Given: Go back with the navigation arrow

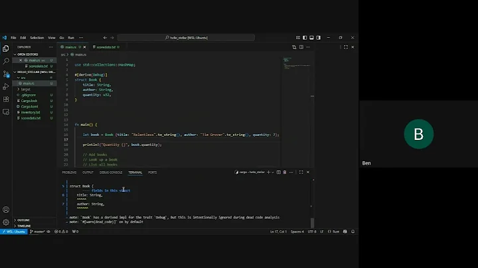Looking at the screenshot, I should 105,38.
